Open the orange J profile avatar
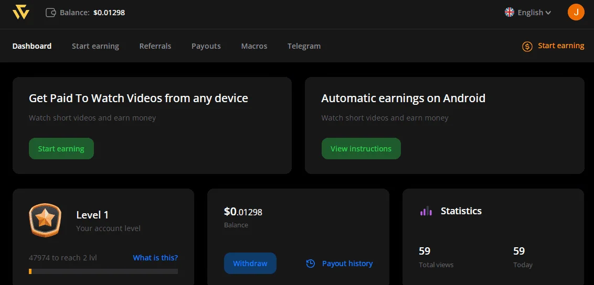The image size is (594, 285). [576, 12]
